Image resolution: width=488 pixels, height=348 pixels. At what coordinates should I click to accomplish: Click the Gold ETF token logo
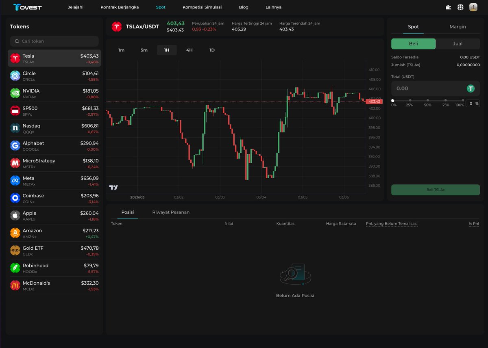[x=15, y=251]
